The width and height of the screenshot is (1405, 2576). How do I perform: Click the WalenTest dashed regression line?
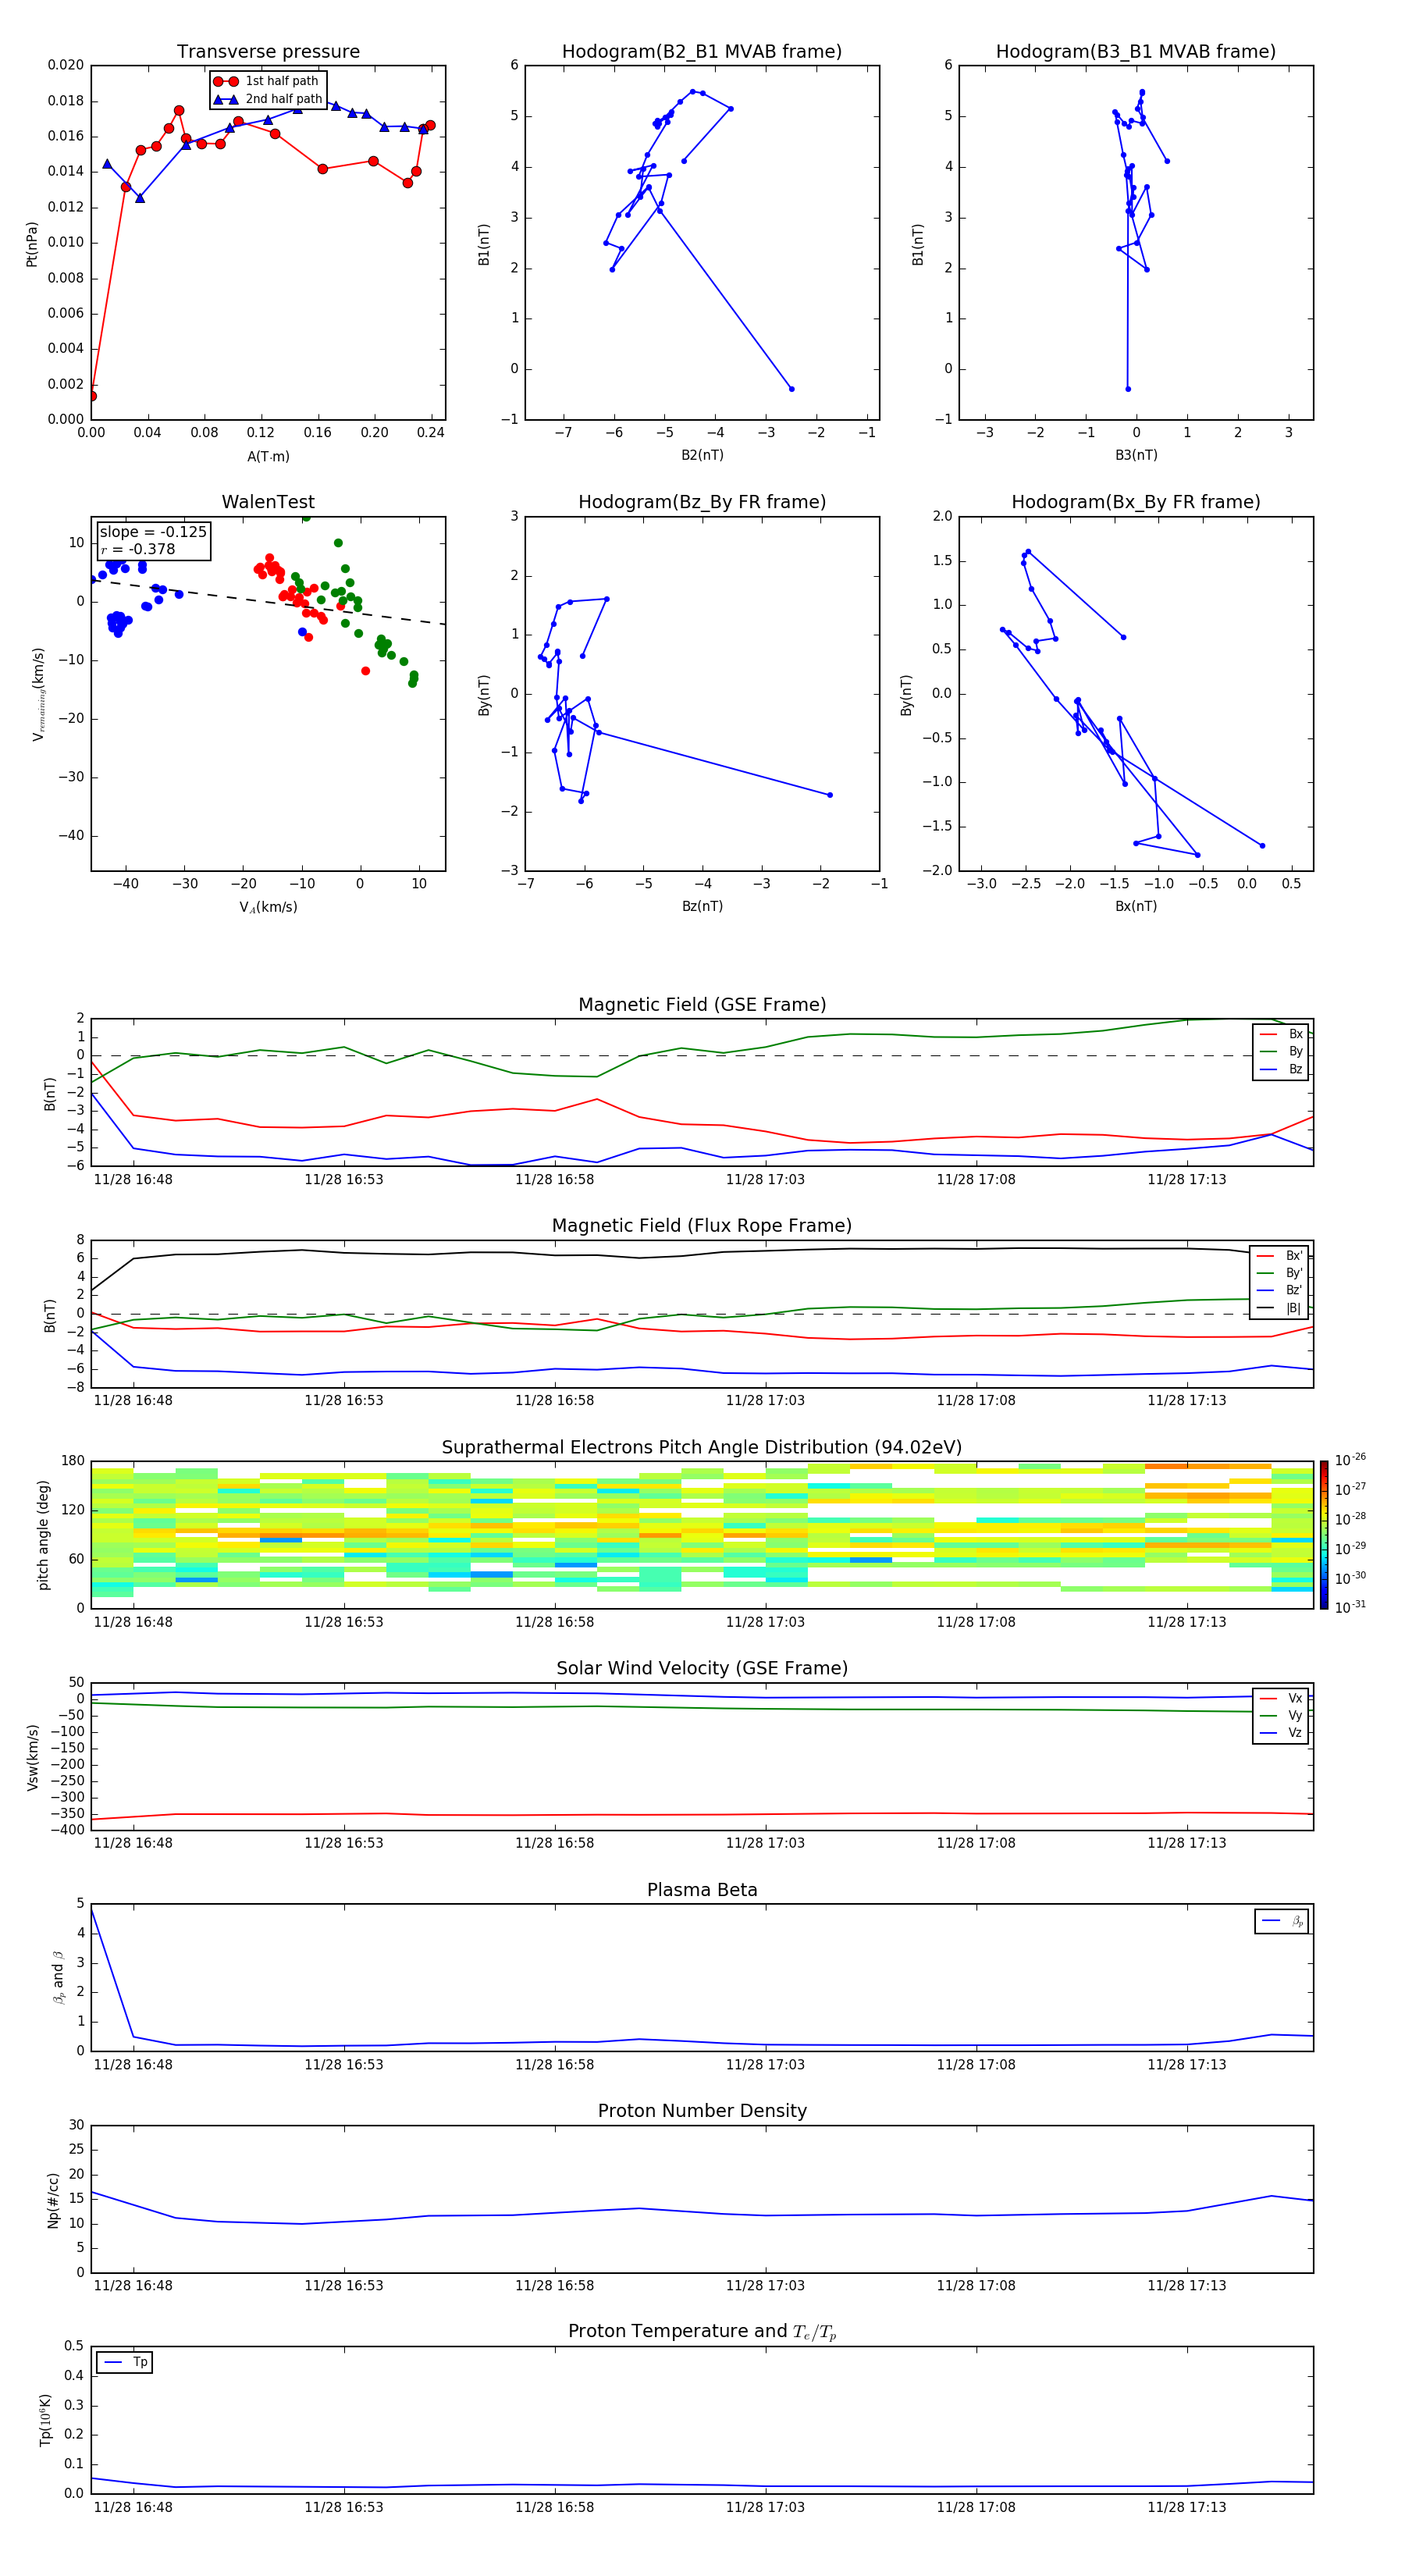[x=268, y=601]
